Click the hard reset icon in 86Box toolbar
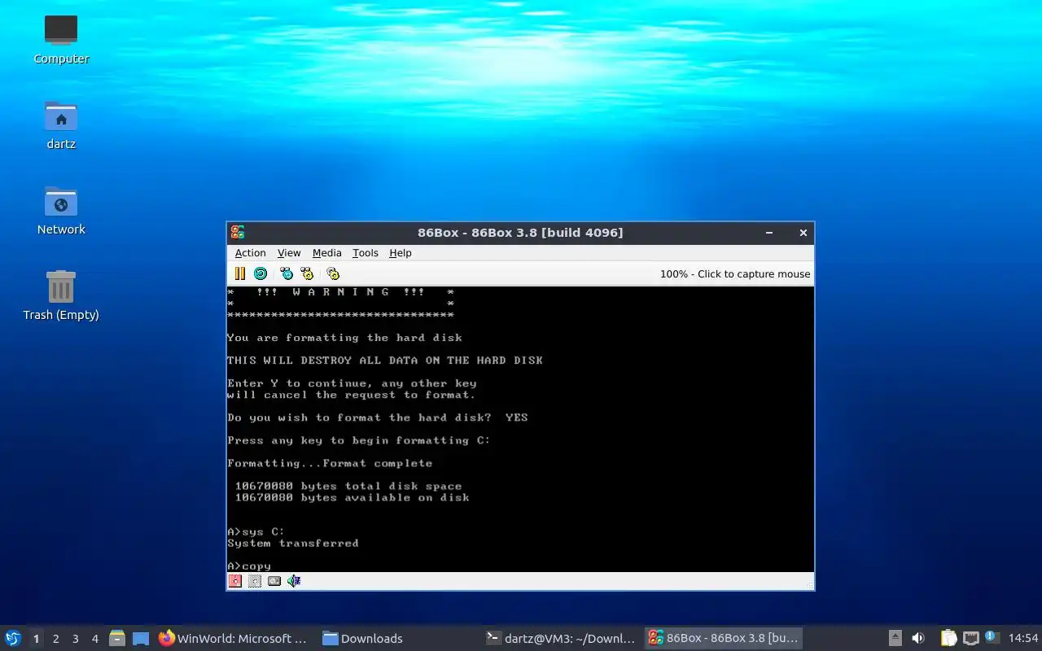This screenshot has width=1042, height=651. tap(260, 273)
